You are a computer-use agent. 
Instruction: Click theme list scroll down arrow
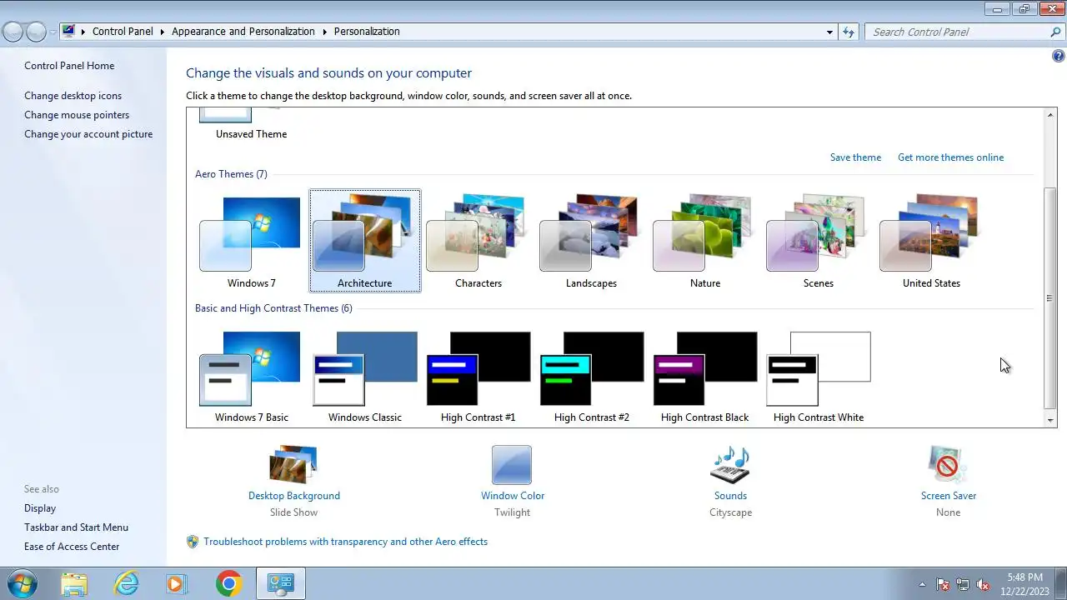[1050, 421]
